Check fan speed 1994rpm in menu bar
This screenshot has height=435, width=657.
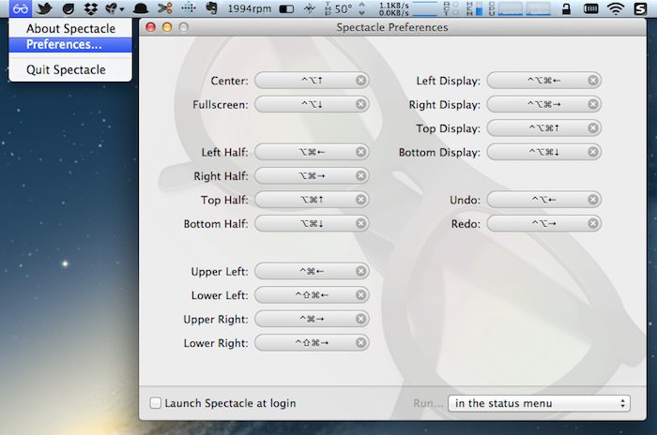click(250, 8)
